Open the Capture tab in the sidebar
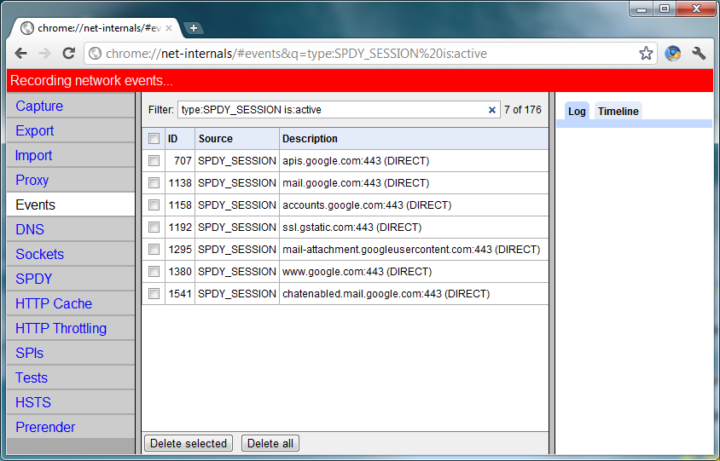This screenshot has width=720, height=461. point(71,106)
